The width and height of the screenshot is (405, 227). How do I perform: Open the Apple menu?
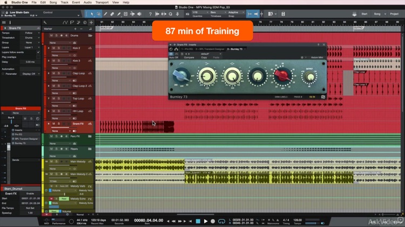pos(6,2)
